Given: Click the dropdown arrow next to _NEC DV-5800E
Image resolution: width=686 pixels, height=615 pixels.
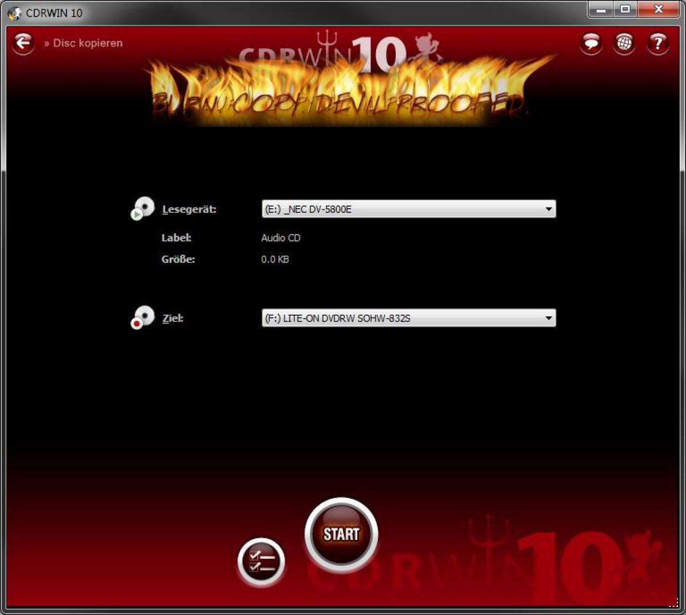Looking at the screenshot, I should 549,209.
